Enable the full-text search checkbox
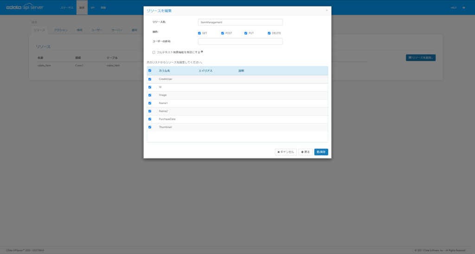475x254 pixels. point(154,52)
